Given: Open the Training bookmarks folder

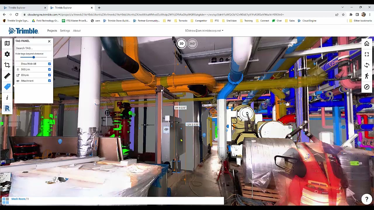Looking at the screenshot, I should (x=246, y=21).
